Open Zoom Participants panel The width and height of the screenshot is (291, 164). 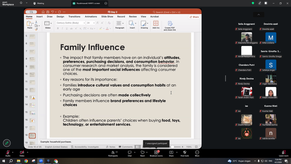click(113, 154)
